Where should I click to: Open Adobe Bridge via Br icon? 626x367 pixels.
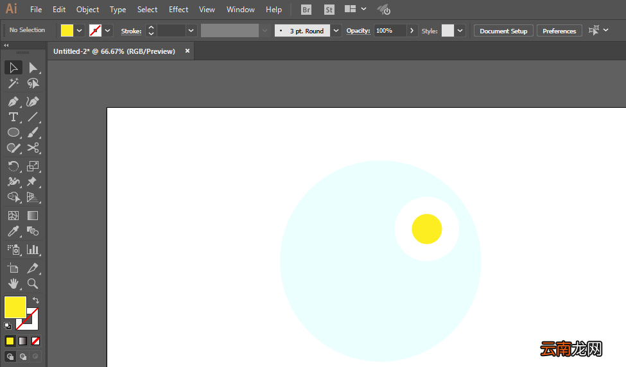coord(306,10)
